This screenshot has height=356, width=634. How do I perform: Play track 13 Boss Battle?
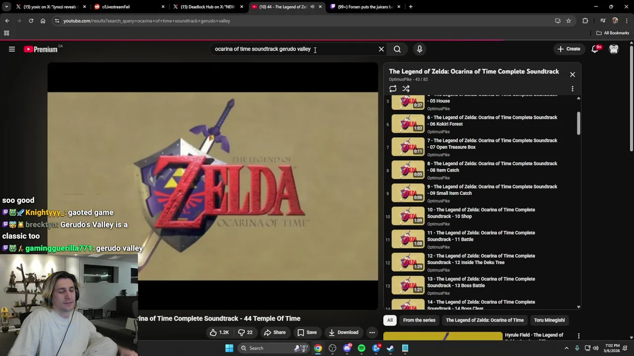(x=480, y=285)
